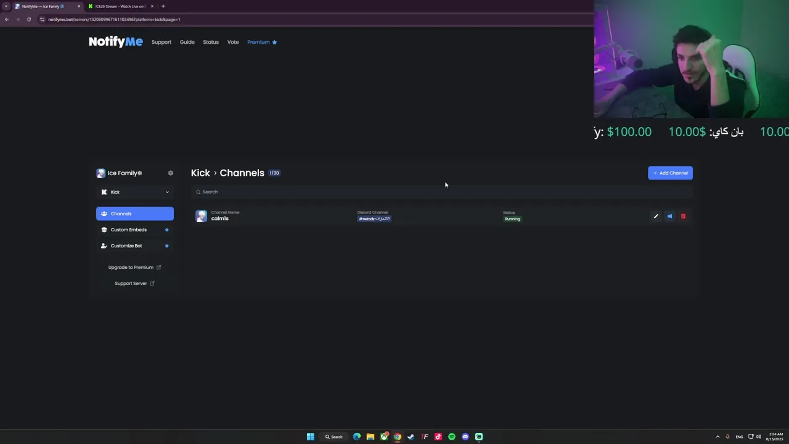Focus the channel Search field
The height and width of the screenshot is (444, 789).
(441, 192)
